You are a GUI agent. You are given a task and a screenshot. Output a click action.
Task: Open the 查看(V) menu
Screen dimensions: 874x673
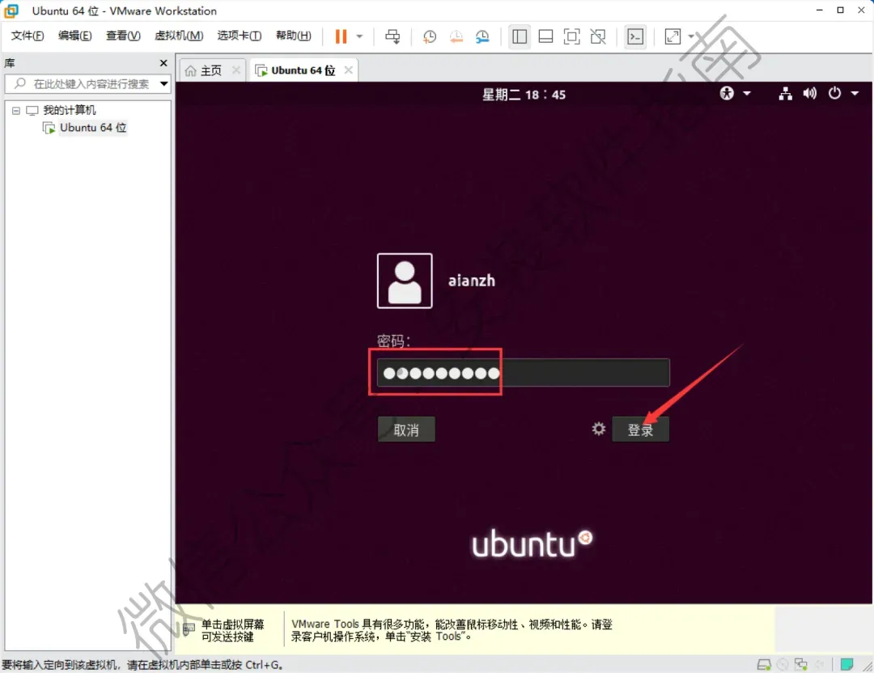123,36
